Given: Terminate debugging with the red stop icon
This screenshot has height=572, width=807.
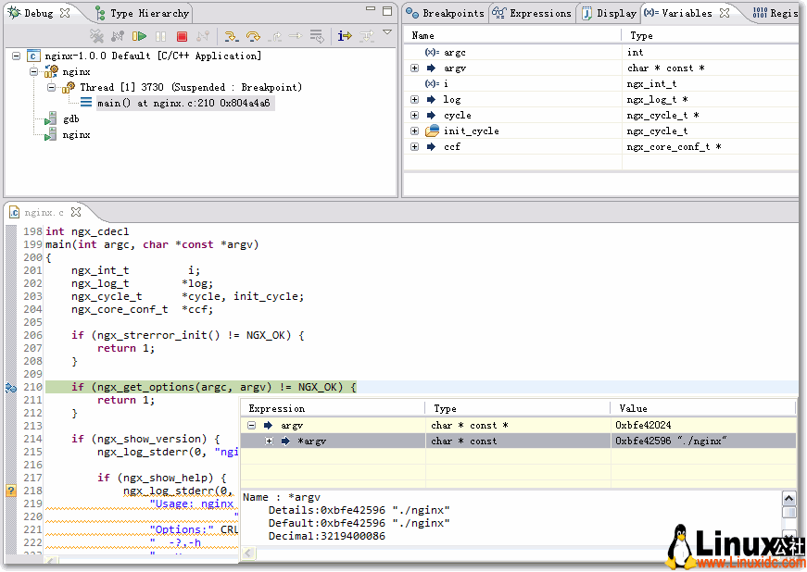Looking at the screenshot, I should click(182, 36).
